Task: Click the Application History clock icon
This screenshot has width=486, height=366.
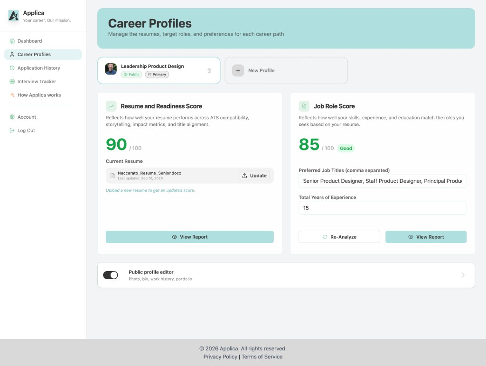Action: [x=12, y=68]
